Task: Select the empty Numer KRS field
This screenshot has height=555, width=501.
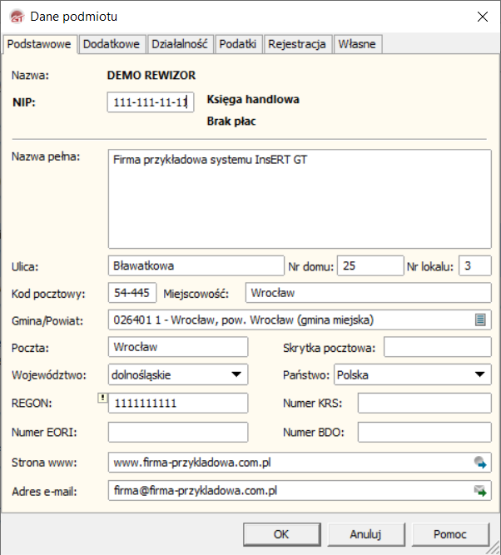Action: pyautogui.click(x=424, y=404)
